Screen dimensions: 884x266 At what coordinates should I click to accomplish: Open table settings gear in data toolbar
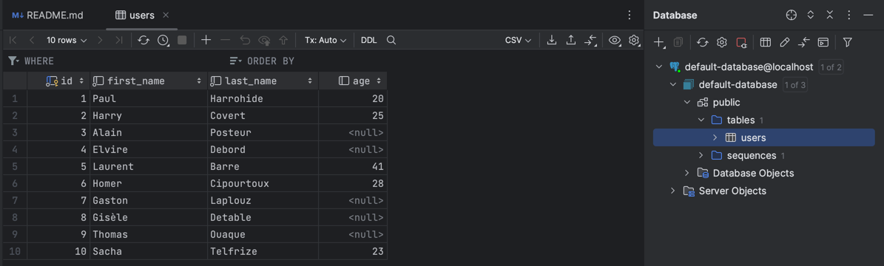[x=634, y=40]
